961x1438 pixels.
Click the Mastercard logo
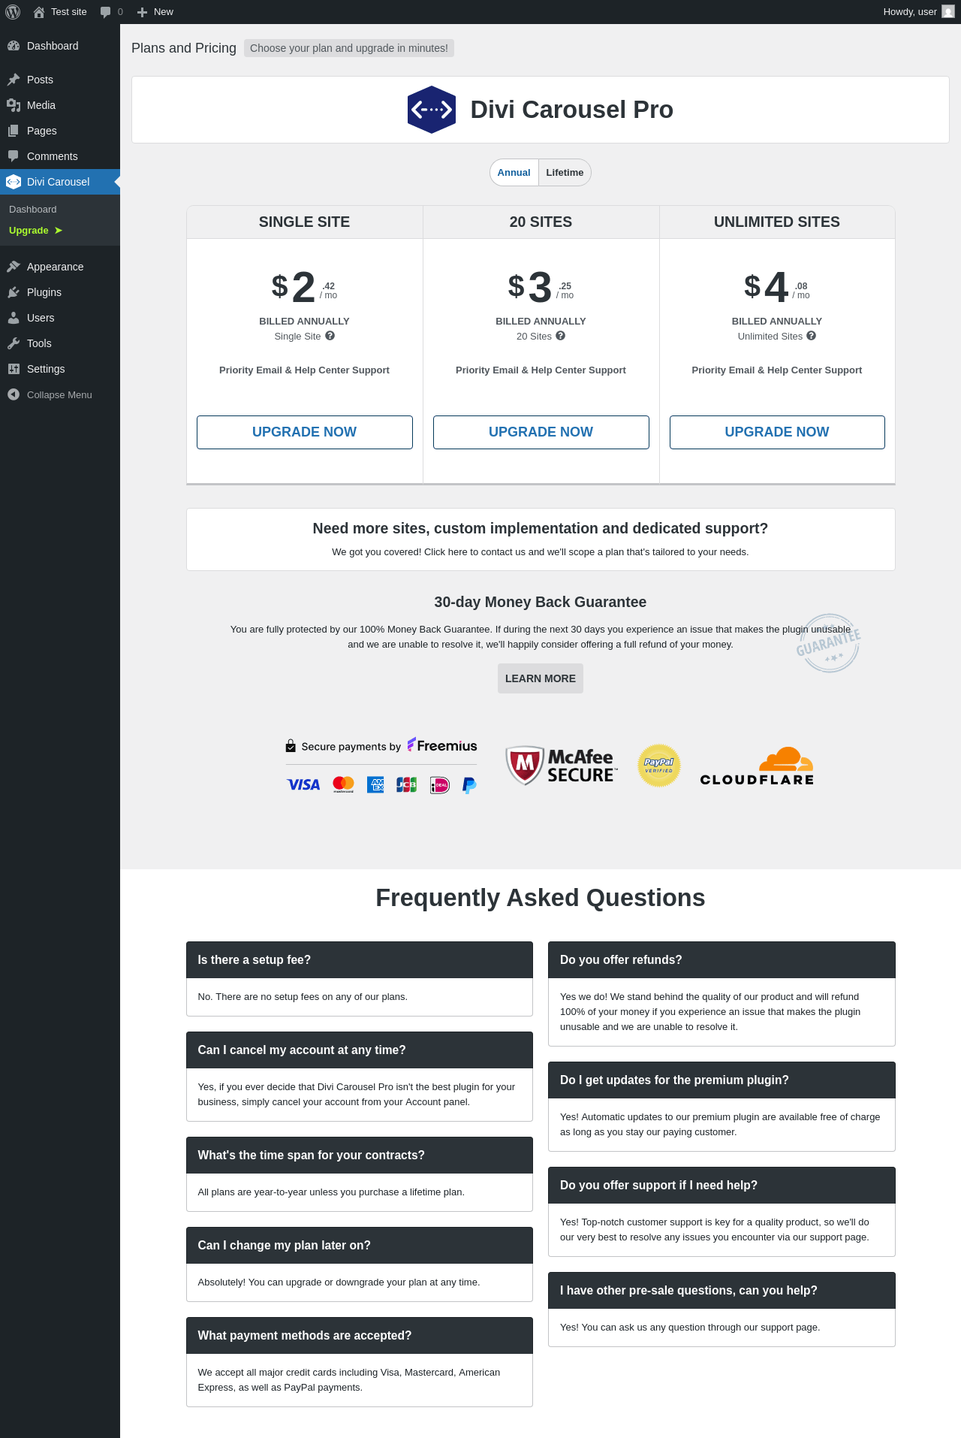click(343, 785)
